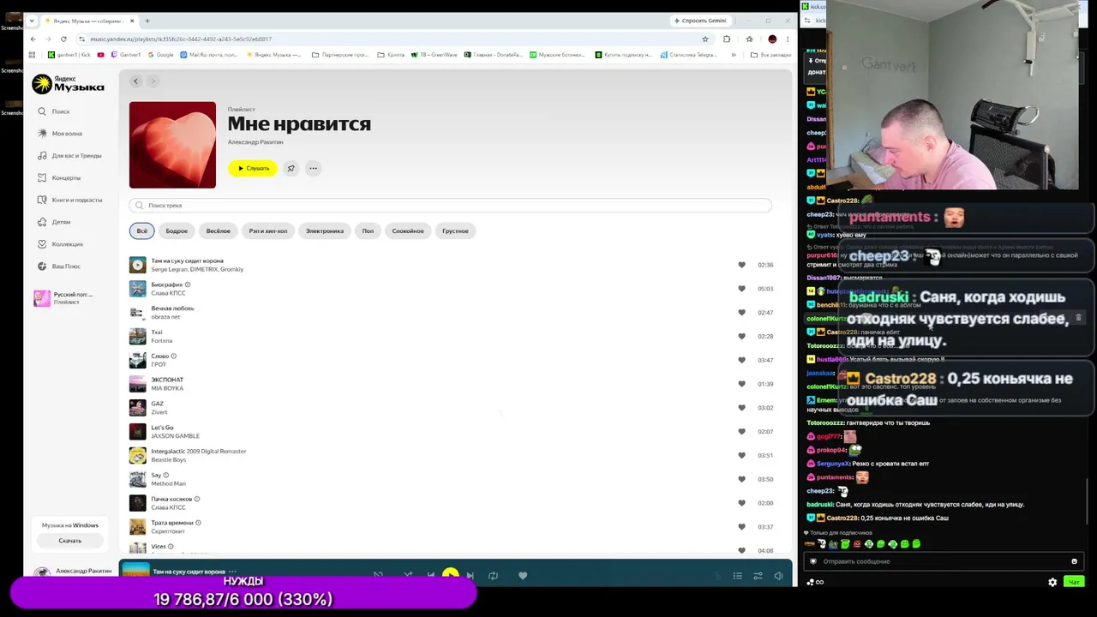Screen dimensions: 1097x617
Task: Open the Концерты section
Action: tap(59, 178)
